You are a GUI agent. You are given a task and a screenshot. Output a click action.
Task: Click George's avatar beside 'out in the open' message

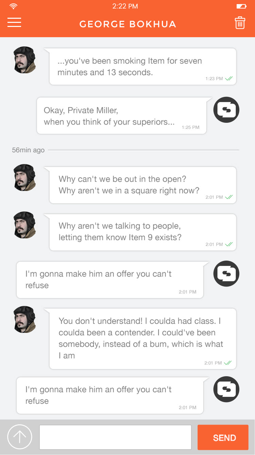tap(25, 177)
